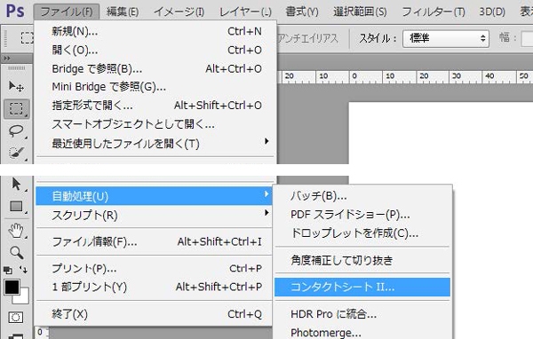Screen dimensions: 533x339
Task: Select the Rectangle shape tool
Action: tap(16, 206)
